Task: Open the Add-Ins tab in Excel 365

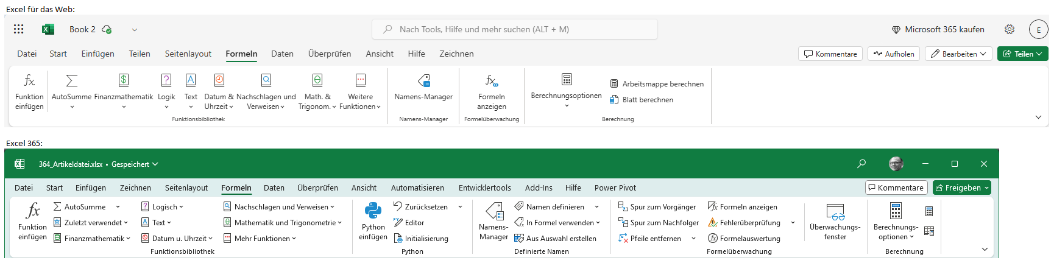Action: click(539, 188)
